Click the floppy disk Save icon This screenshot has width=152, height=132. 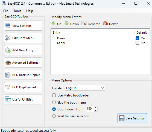(x=122, y=118)
